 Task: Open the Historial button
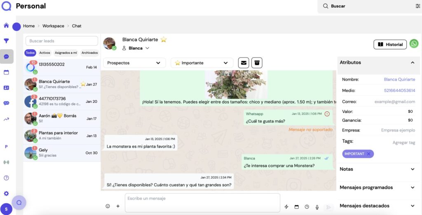[390, 44]
